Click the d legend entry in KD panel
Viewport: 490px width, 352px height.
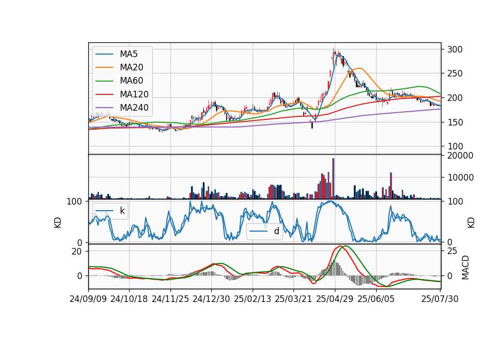coord(264,231)
